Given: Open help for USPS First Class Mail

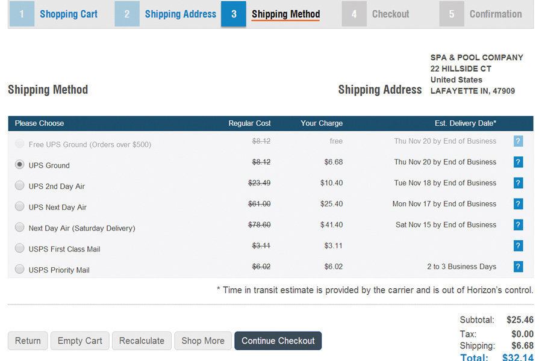Looking at the screenshot, I should [518, 245].
